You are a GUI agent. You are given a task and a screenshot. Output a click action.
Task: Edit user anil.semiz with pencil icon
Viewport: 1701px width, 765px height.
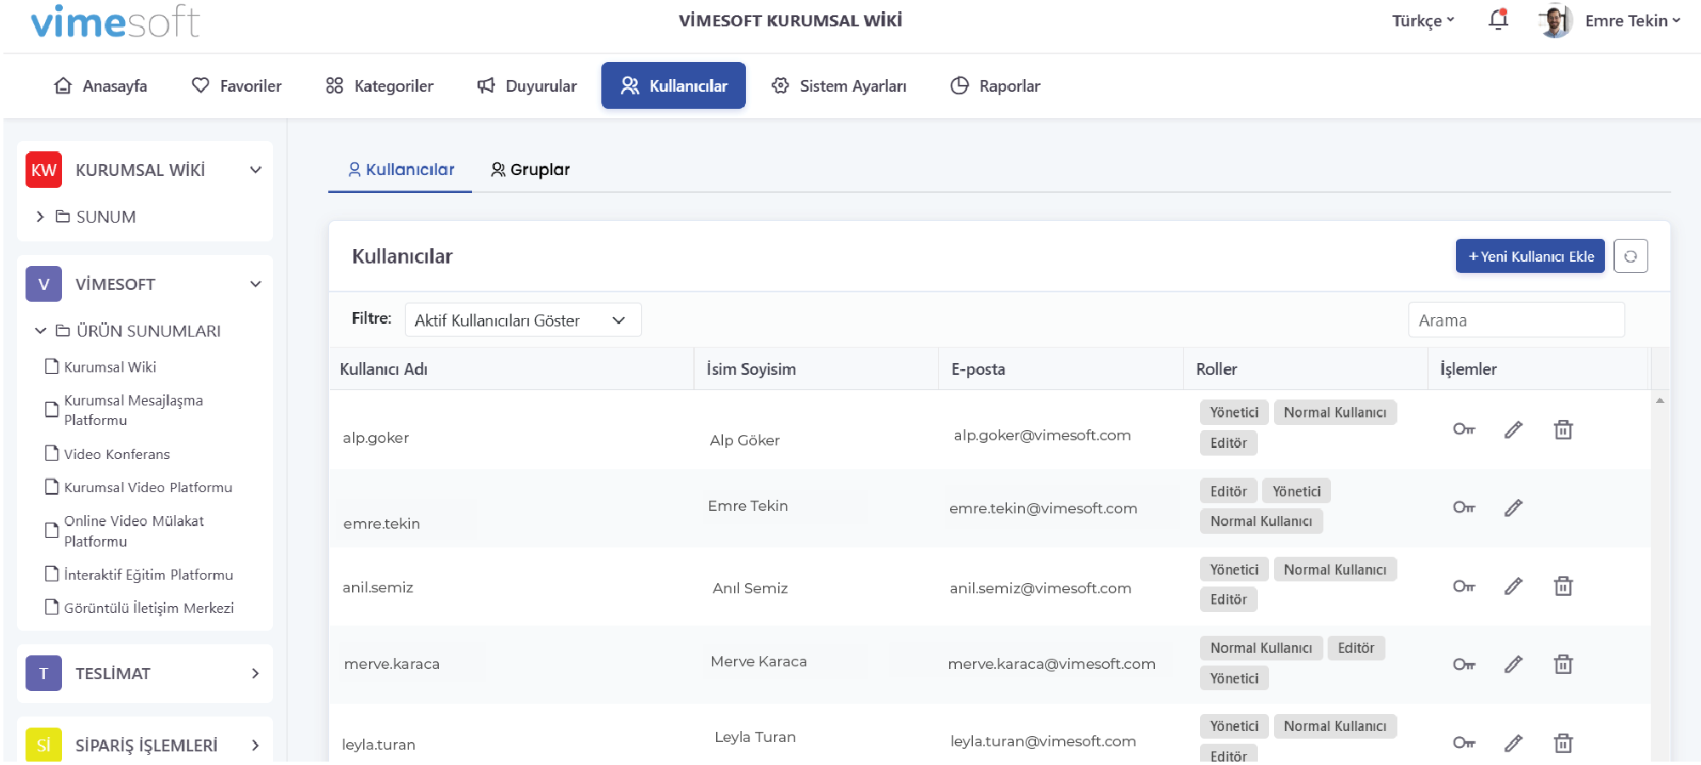coord(1513,586)
